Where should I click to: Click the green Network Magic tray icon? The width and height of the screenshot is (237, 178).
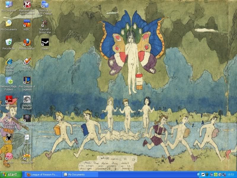tap(216, 174)
